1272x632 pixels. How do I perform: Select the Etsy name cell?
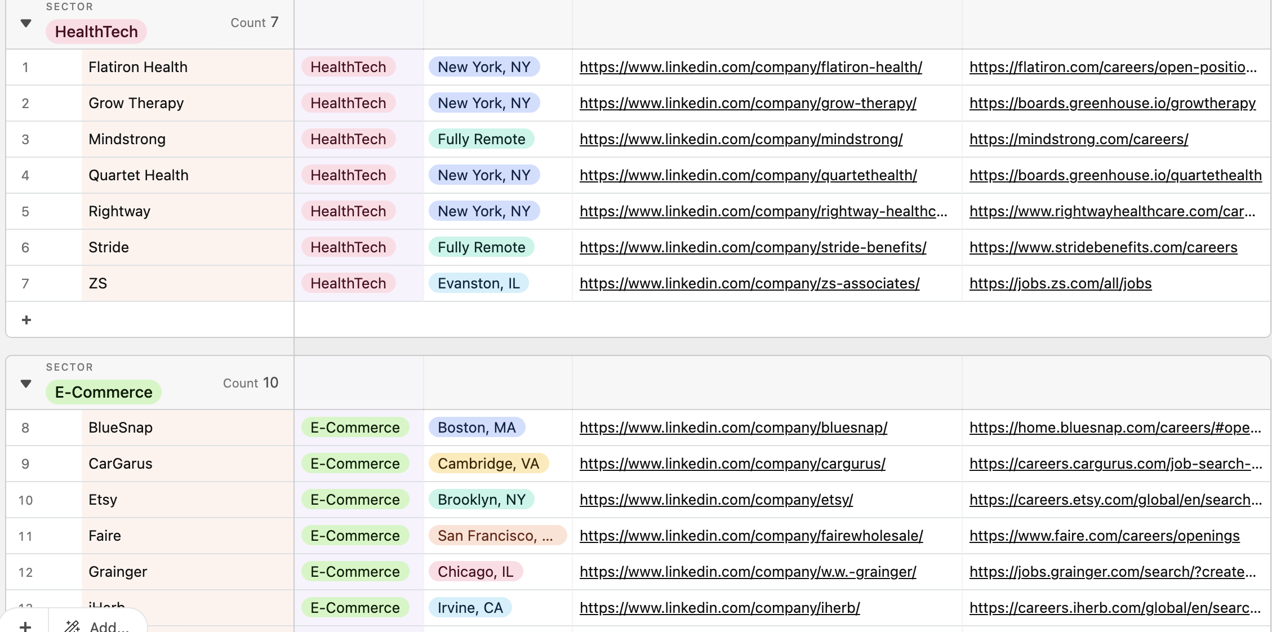188,500
